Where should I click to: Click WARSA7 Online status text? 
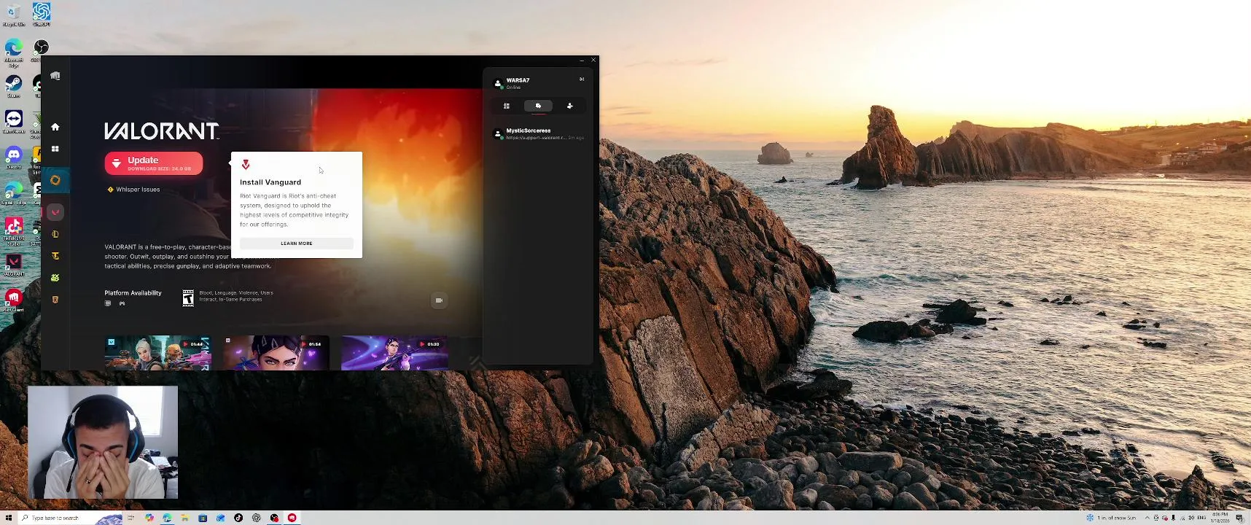(513, 87)
